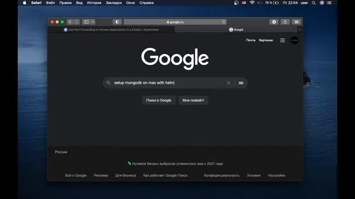Screen dimensions: 355x199
Task: Open volume control in menu bar
Action: tap(260, 3)
